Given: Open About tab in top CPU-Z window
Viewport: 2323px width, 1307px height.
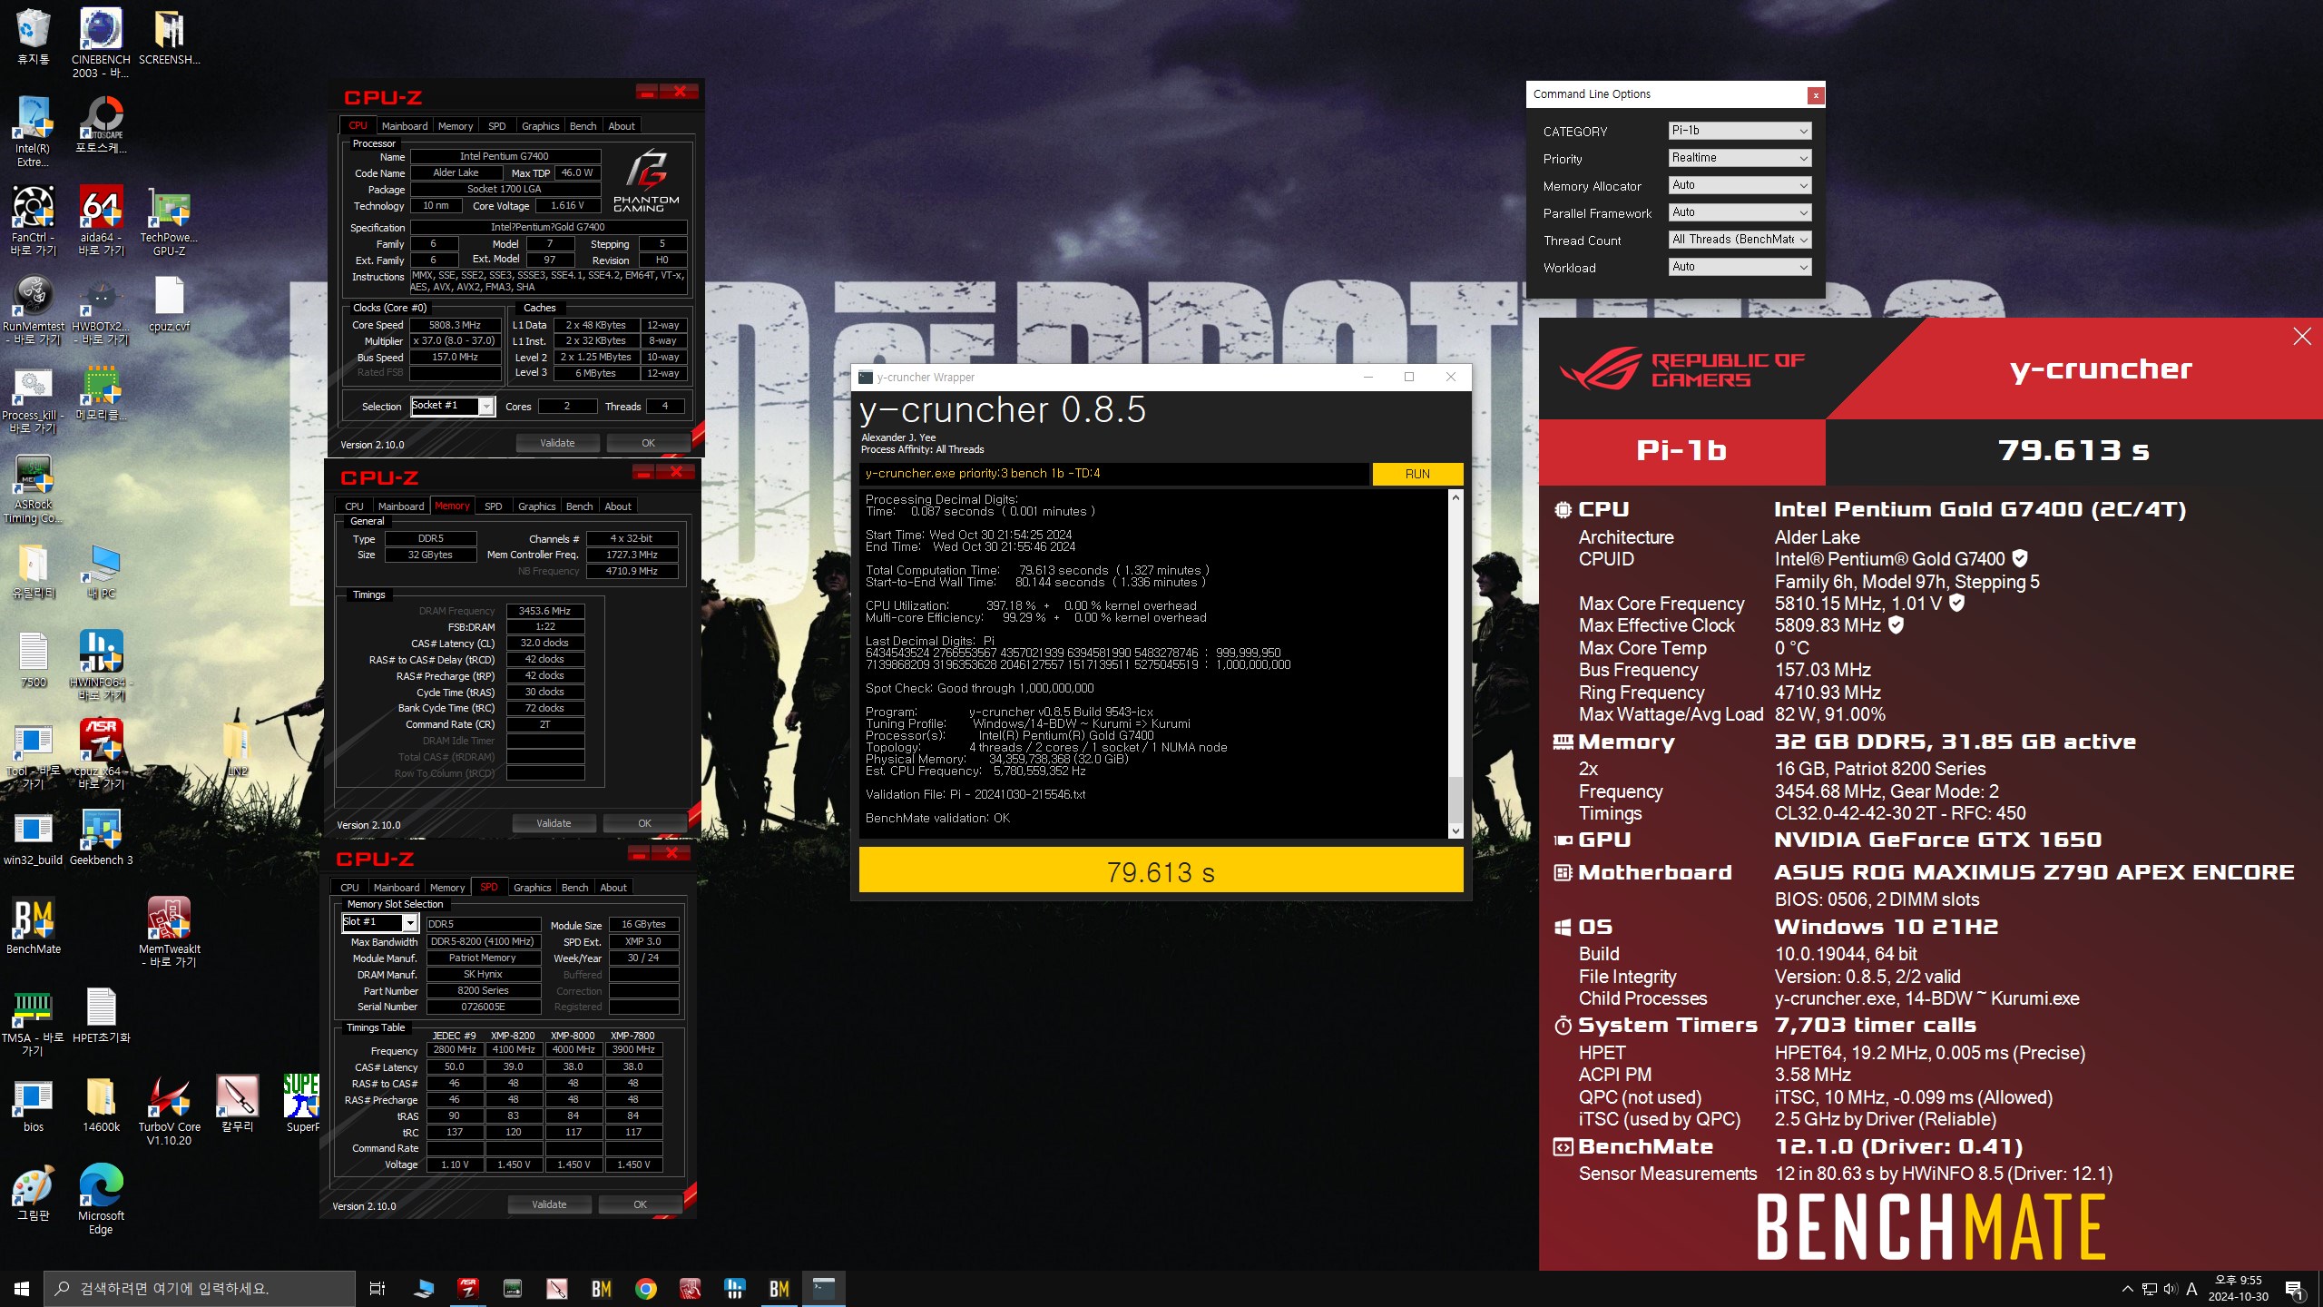Looking at the screenshot, I should tap(622, 126).
